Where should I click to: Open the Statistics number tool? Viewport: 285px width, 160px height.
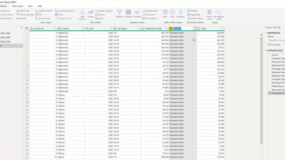[119, 14]
